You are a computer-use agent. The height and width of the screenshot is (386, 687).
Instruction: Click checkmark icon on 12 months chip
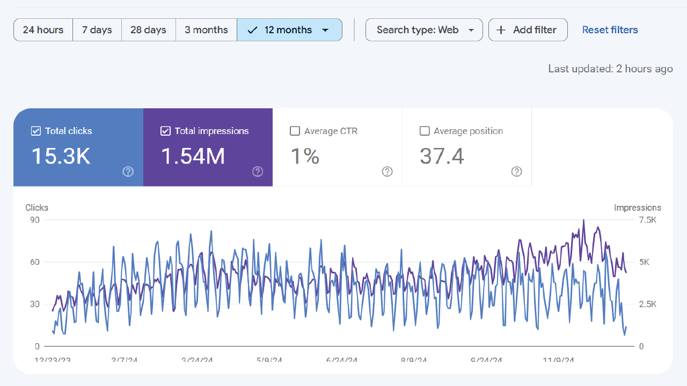252,30
